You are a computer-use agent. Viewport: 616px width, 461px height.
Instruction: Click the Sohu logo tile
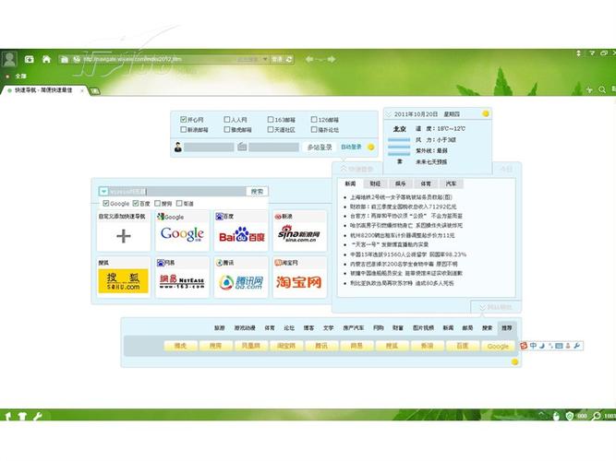(124, 281)
